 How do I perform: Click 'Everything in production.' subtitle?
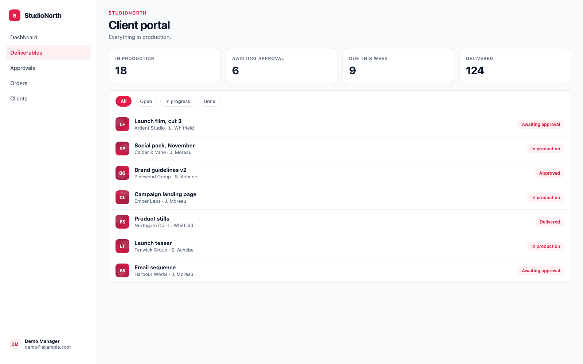point(140,37)
